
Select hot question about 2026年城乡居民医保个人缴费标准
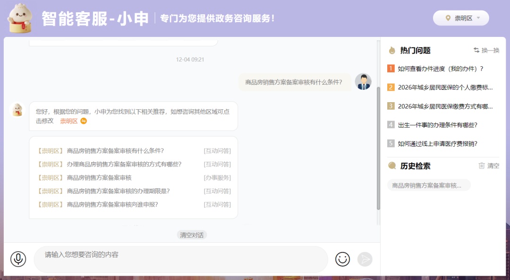[x=445, y=87]
